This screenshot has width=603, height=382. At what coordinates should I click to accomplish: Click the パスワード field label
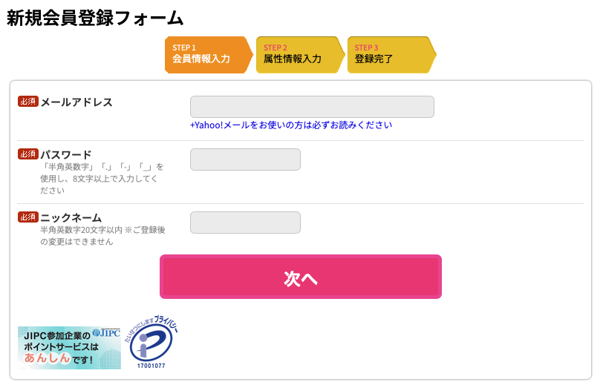66,155
